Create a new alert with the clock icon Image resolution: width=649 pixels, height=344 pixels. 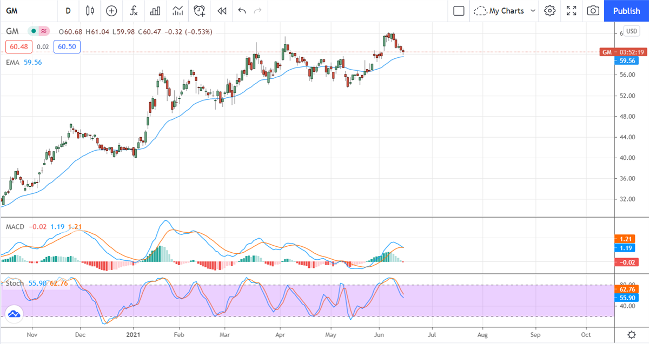pyautogui.click(x=199, y=11)
